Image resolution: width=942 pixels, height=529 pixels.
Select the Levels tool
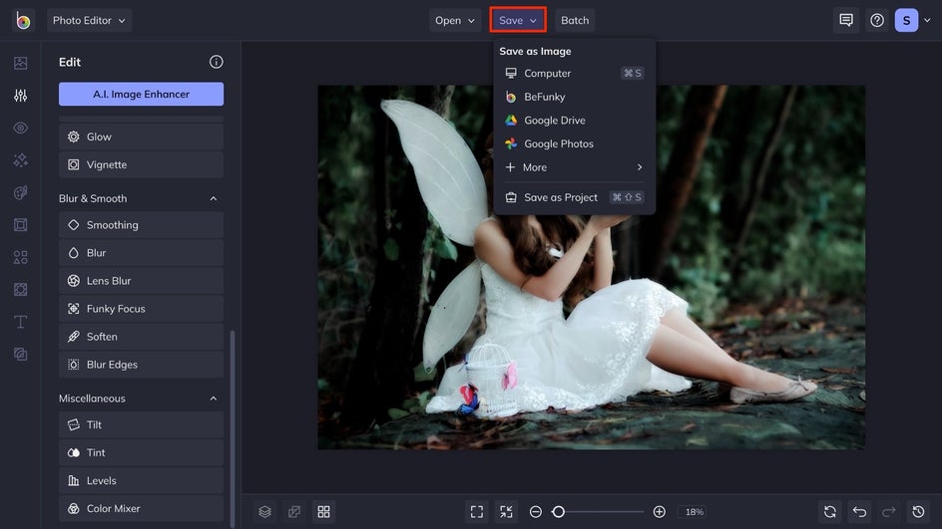tap(141, 480)
